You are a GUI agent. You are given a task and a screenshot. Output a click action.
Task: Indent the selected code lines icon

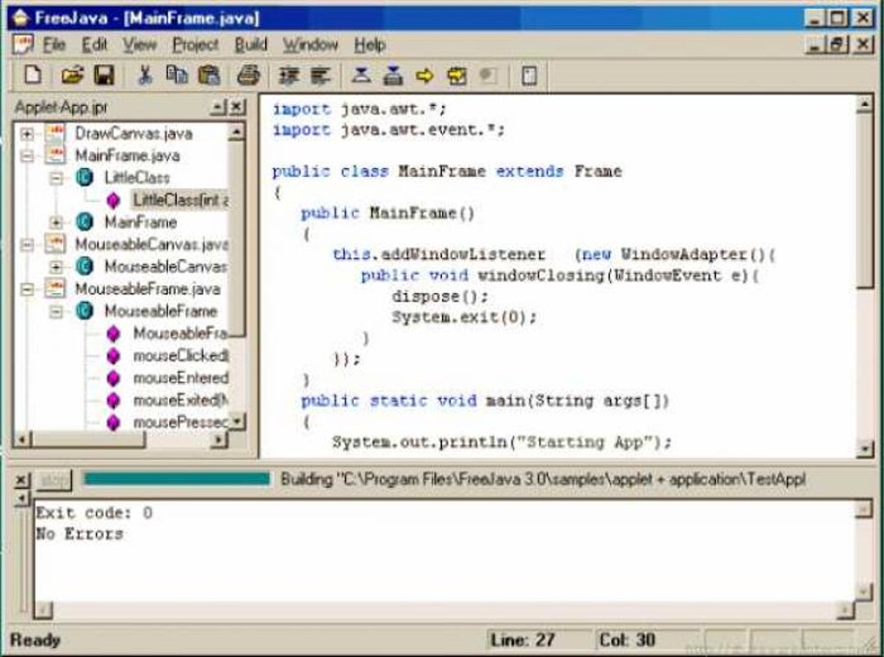pyautogui.click(x=289, y=75)
